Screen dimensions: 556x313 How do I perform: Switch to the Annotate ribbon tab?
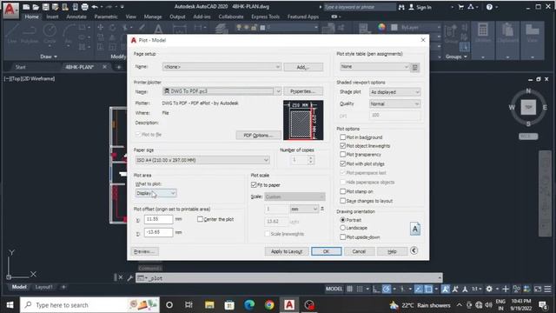click(x=76, y=17)
